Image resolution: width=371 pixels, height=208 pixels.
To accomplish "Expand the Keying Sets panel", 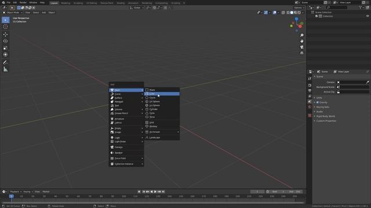I will 323,107.
